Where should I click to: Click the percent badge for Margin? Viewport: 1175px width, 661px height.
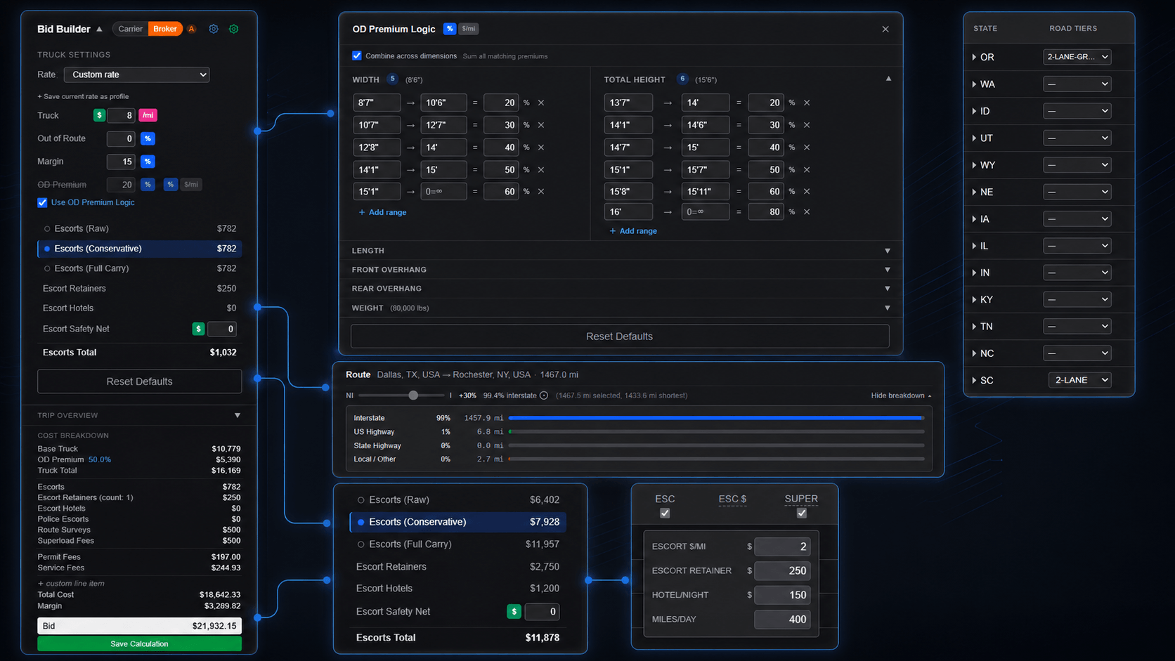(148, 162)
